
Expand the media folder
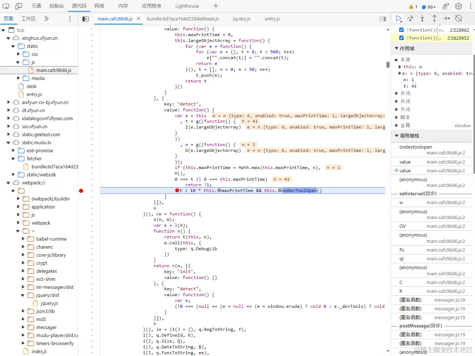coord(18,78)
